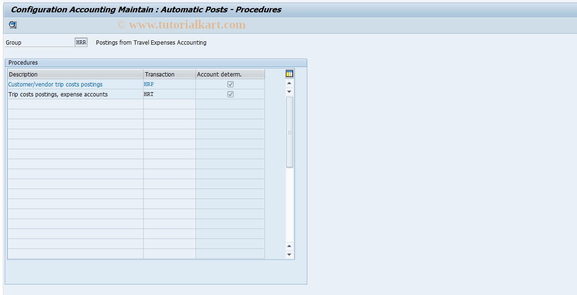Image resolution: width=577 pixels, height=295 pixels.
Task: Toggle Account determ. checkbox for HRP row
Action: pyautogui.click(x=230, y=85)
